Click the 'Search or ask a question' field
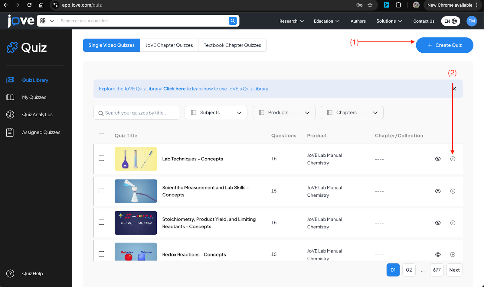The width and height of the screenshot is (484, 287). coord(143,21)
